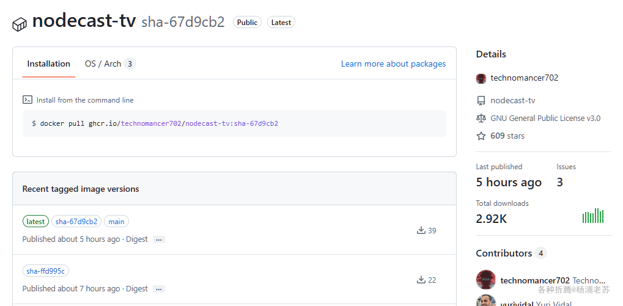Click the download icon showing 39 downloads

[421, 230]
